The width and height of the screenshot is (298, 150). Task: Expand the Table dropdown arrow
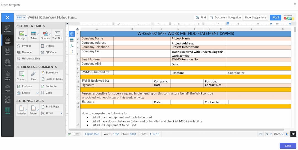[x=38, y=34]
